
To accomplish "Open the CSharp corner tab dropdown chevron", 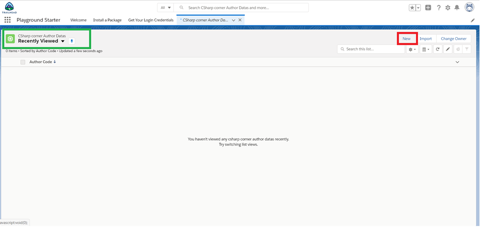I will click(x=233, y=20).
